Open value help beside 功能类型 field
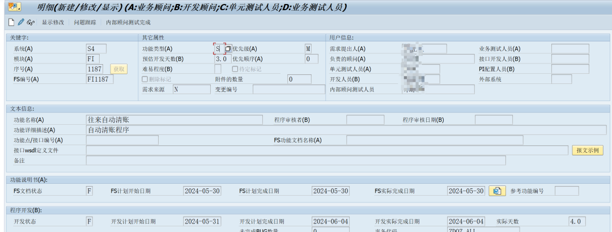The image size is (612, 232). click(228, 49)
